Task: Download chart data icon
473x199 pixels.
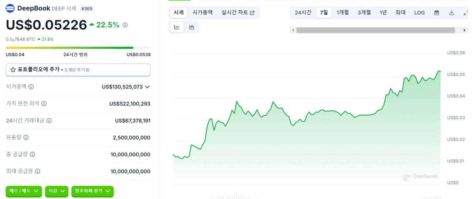Action: [452, 13]
